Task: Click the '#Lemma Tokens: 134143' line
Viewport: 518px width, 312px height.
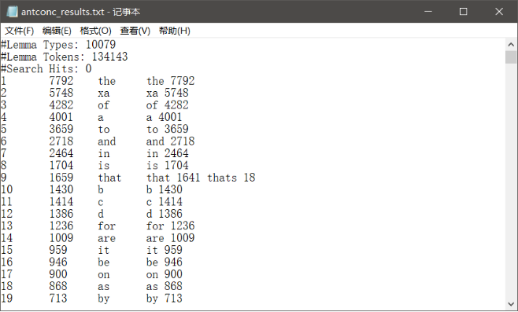Action: pyautogui.click(x=64, y=57)
